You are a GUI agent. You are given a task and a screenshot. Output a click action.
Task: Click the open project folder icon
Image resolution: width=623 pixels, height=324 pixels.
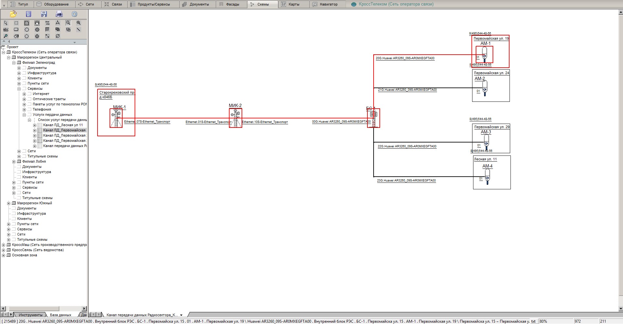13,14
